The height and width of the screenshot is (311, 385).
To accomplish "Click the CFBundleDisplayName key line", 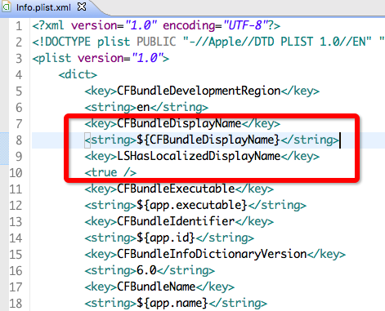I will [x=182, y=123].
